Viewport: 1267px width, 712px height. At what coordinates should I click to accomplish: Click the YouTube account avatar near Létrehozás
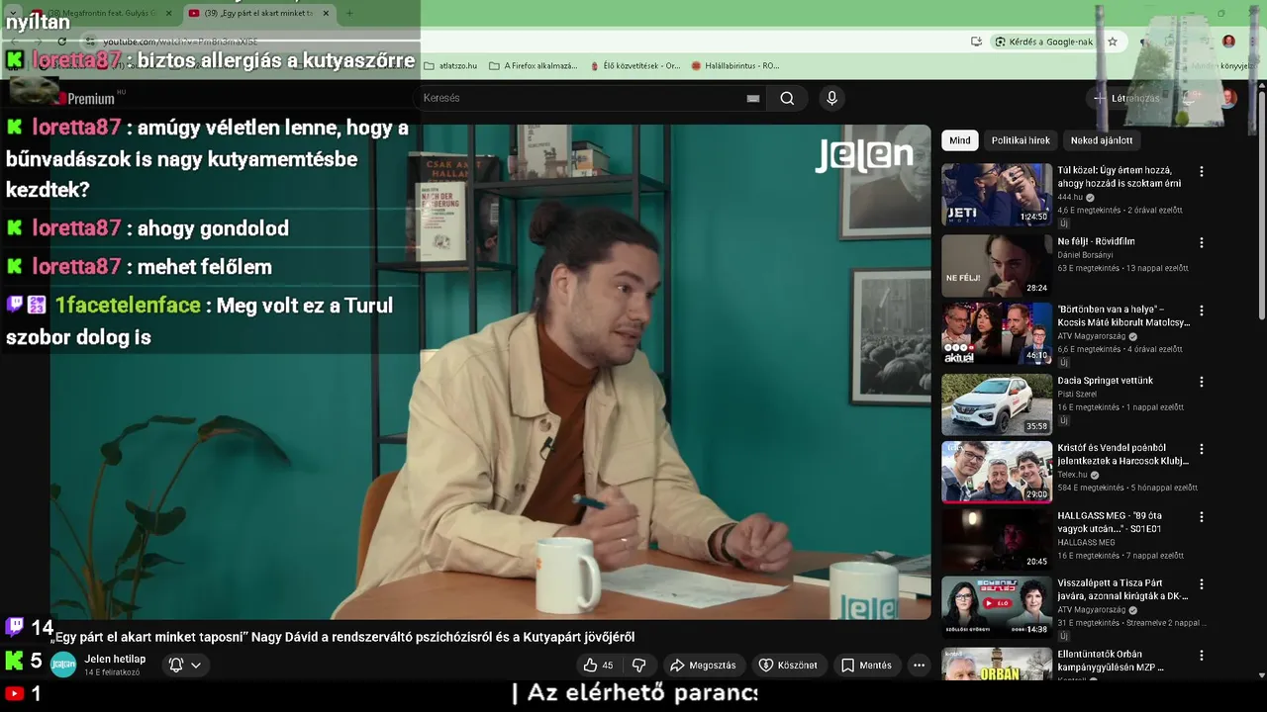(1228, 98)
